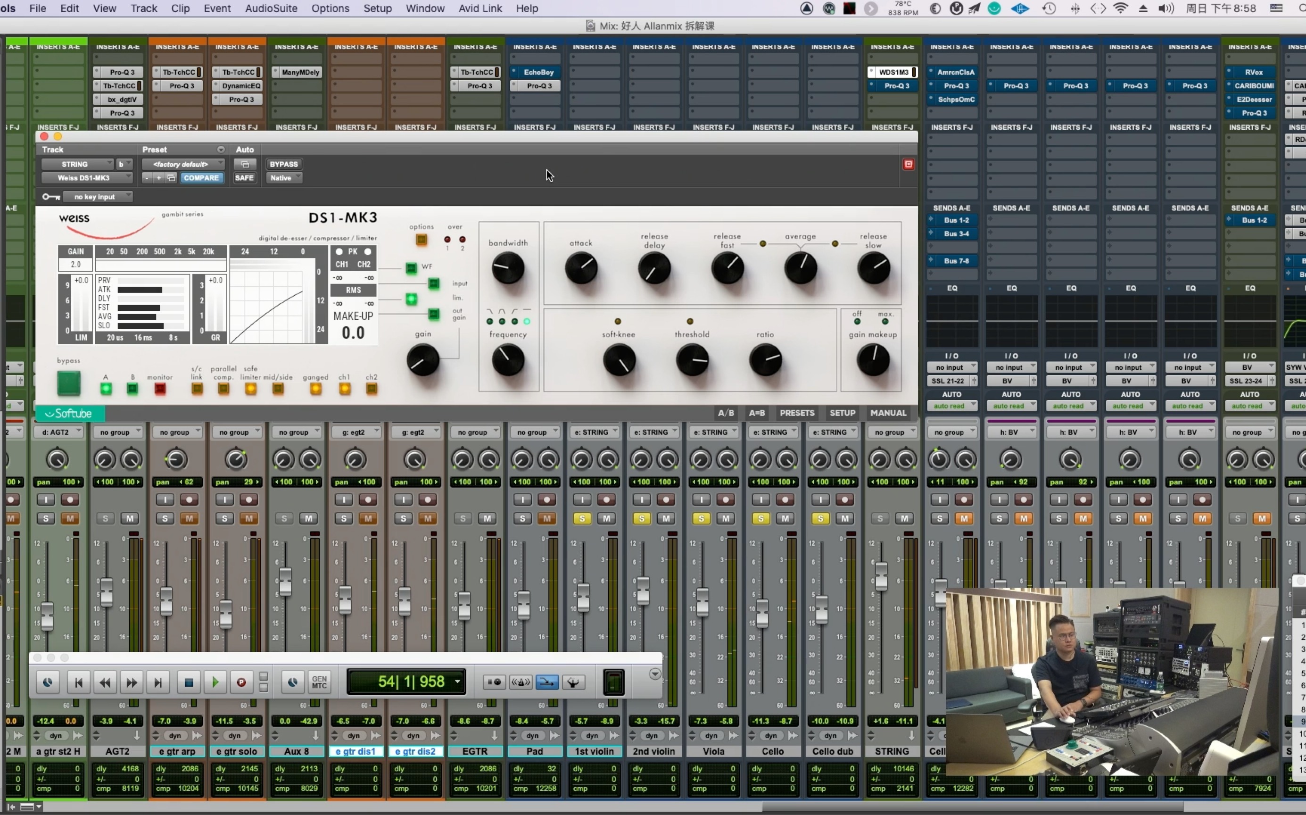Toggle the s/c link button
The image size is (1306, 815).
(x=197, y=389)
